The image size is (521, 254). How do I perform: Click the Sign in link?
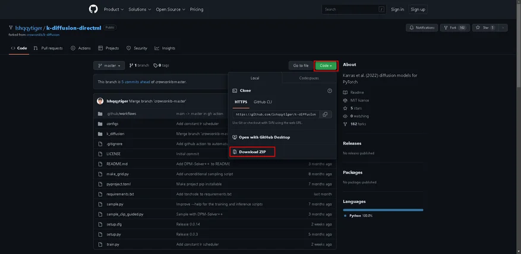tap(397, 10)
